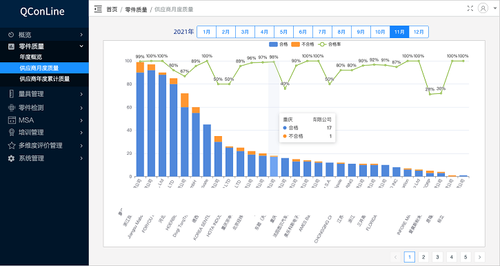Go to next page arrow
500x266 pixels.
click(479, 257)
